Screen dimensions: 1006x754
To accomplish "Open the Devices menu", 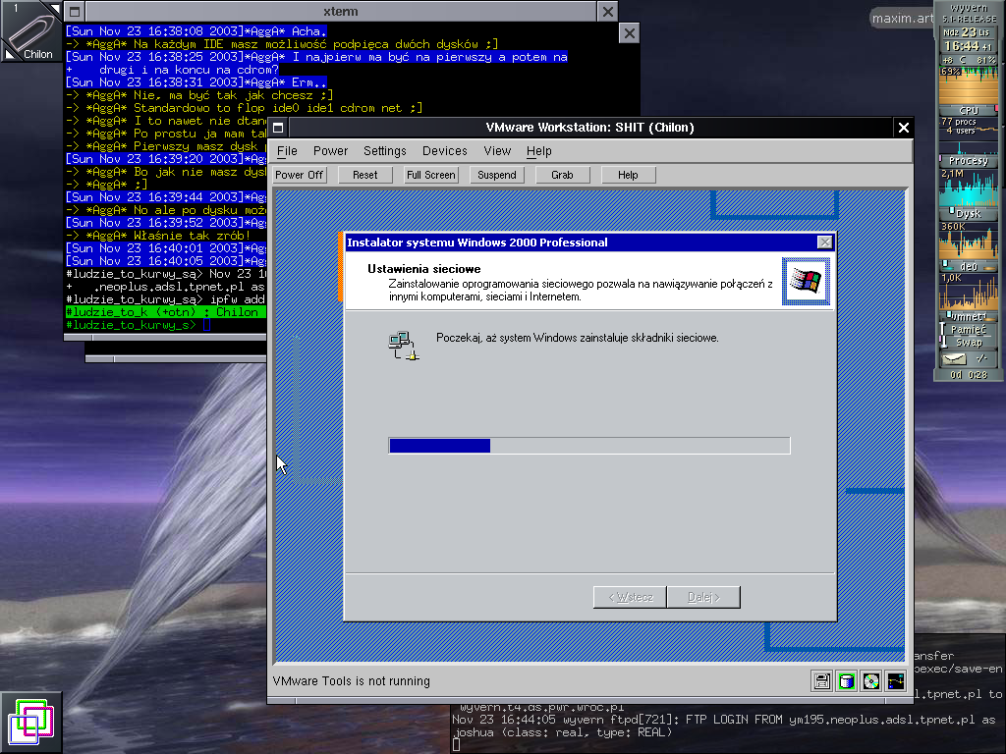I will (x=444, y=151).
